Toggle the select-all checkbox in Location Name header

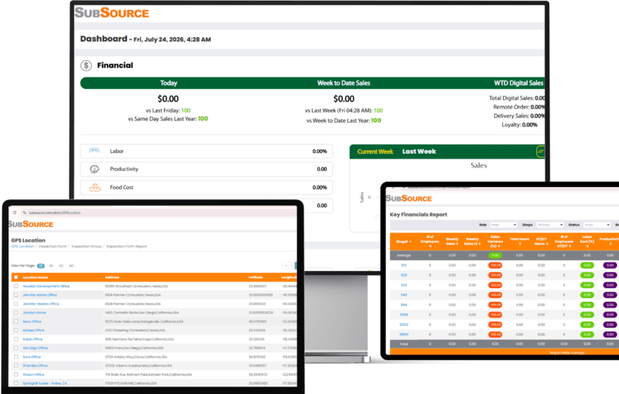click(x=15, y=277)
